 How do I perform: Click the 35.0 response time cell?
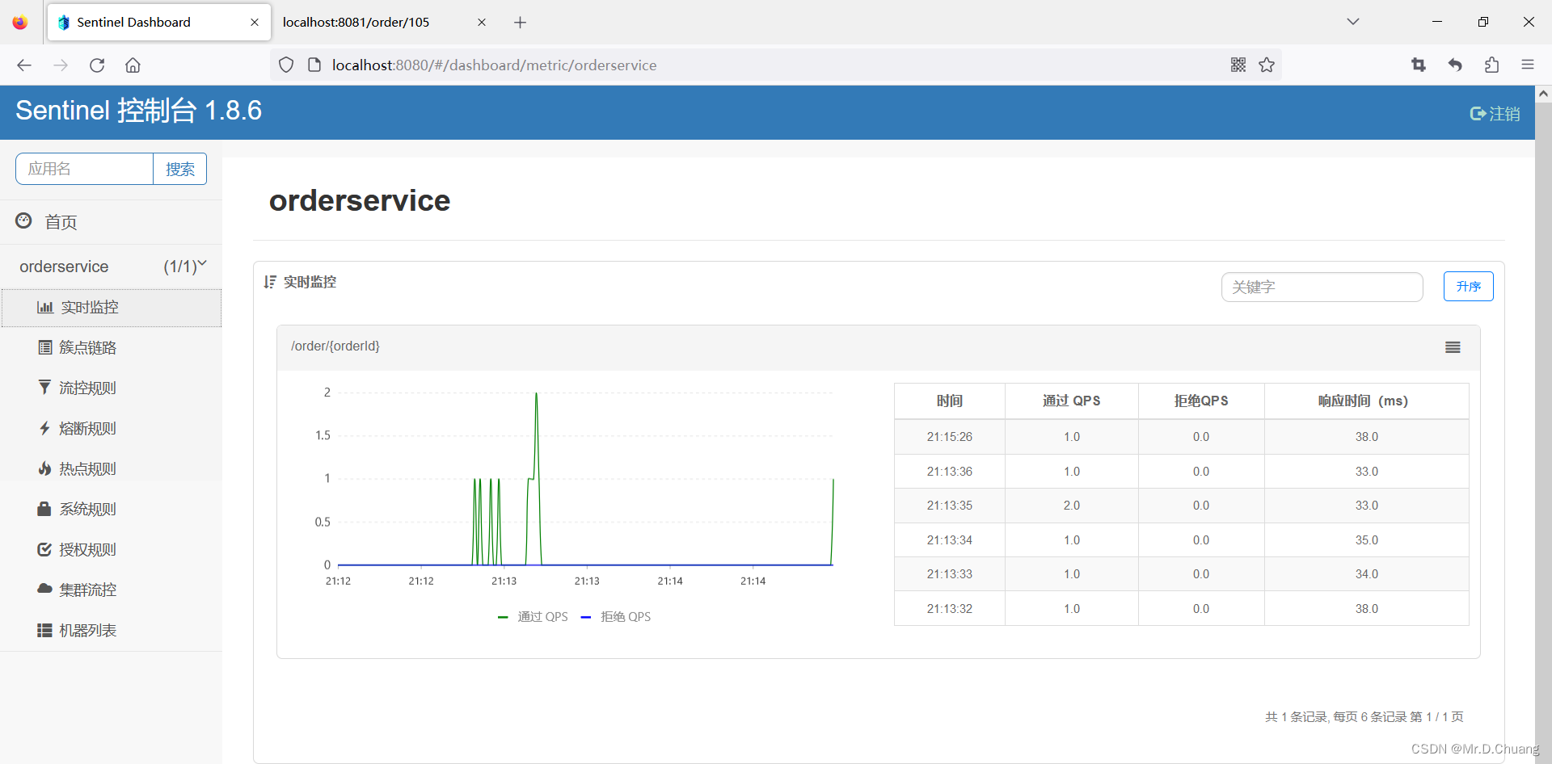click(x=1367, y=540)
